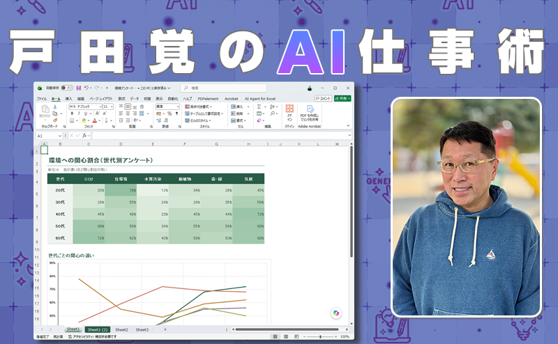558x344 pixels.
Task: Switch to the ページ レイアウト ribbon tab
Action: (x=100, y=99)
